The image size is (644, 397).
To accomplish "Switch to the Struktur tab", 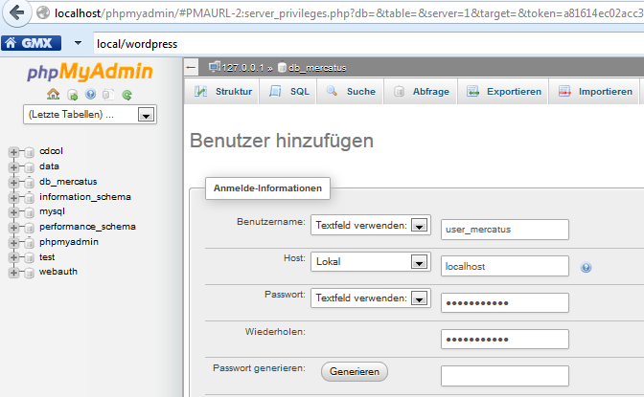I will [x=223, y=92].
